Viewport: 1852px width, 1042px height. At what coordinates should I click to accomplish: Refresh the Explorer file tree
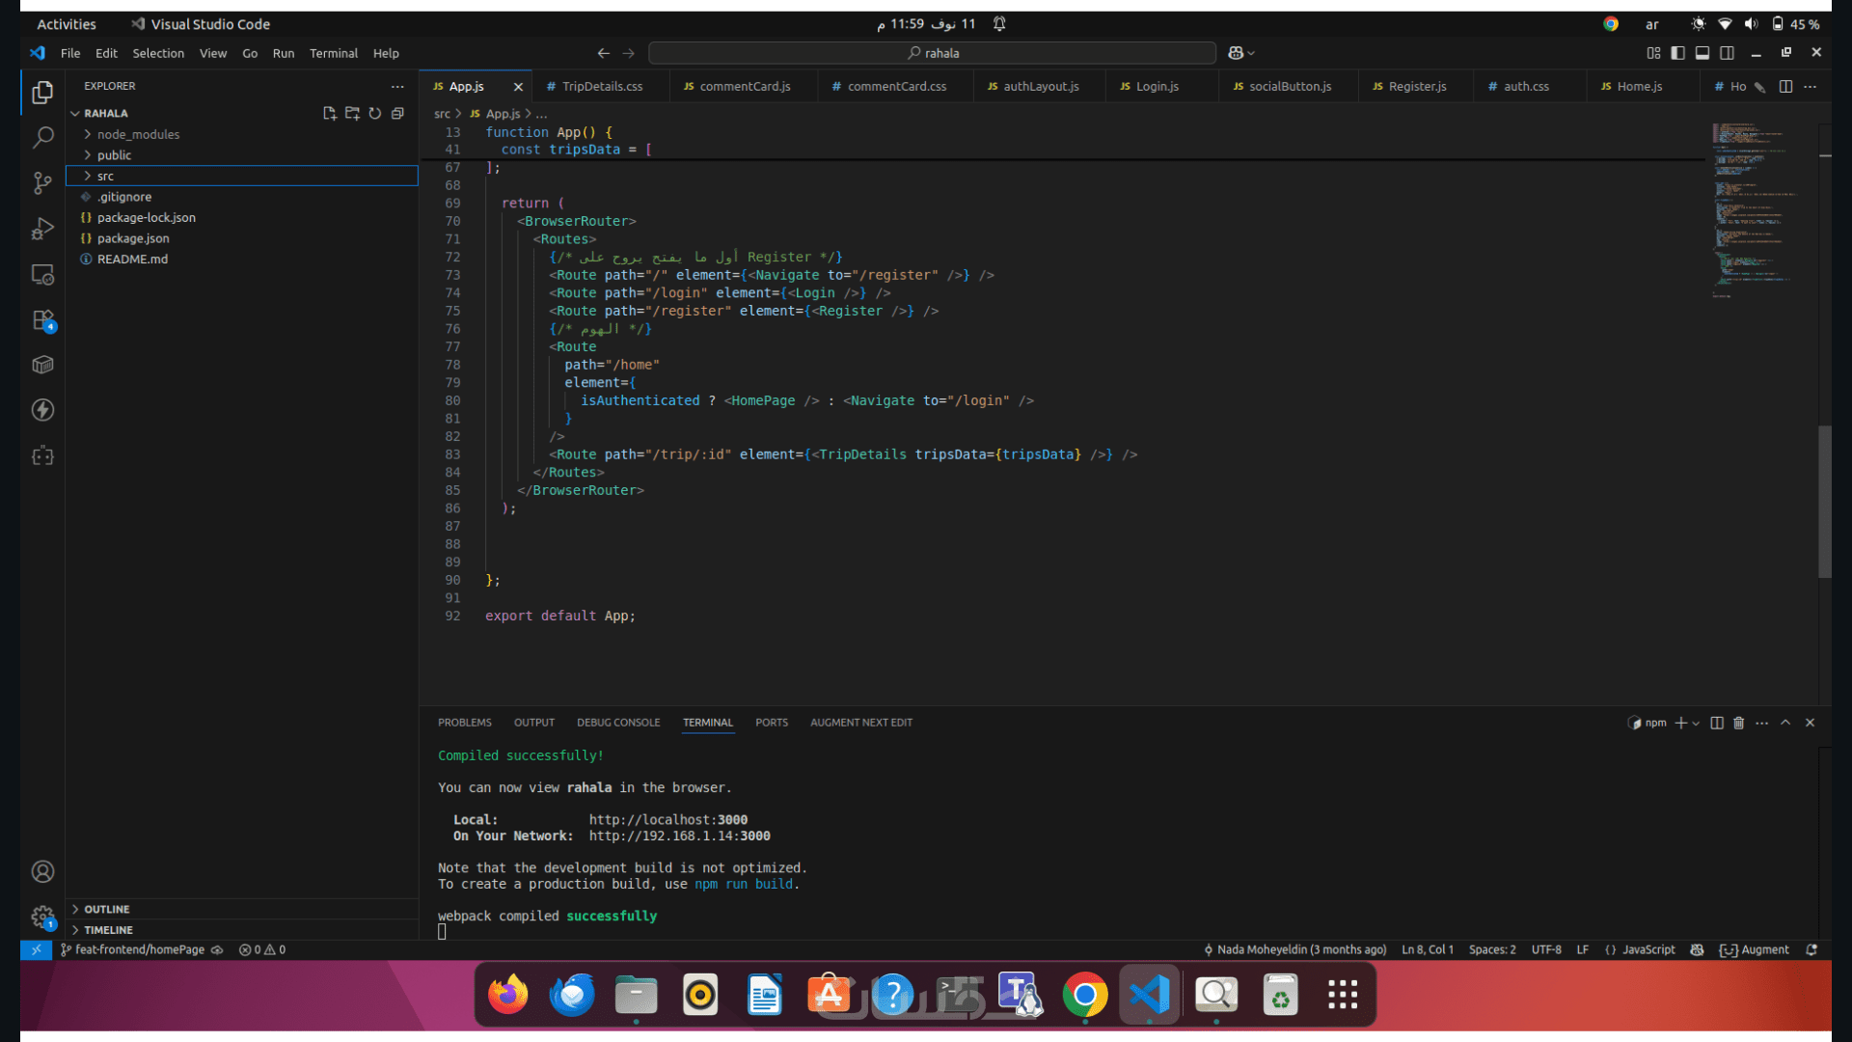[x=374, y=114]
